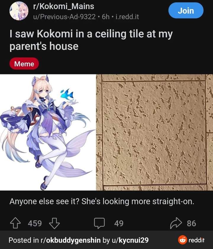Tap the 86 shares count
Screen dimensions: 213x249
pyautogui.click(x=191, y=223)
